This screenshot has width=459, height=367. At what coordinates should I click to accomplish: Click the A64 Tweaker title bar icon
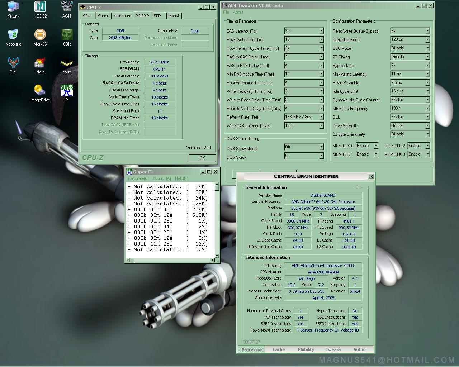pos(224,5)
